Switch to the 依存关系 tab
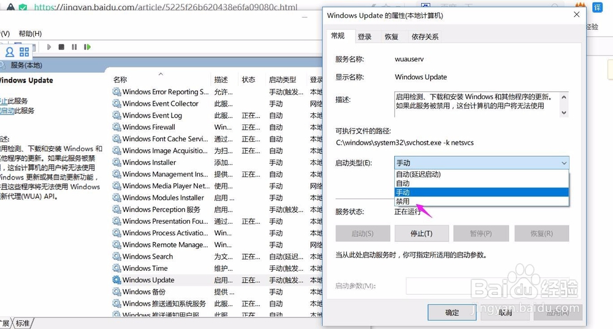 pyautogui.click(x=425, y=37)
